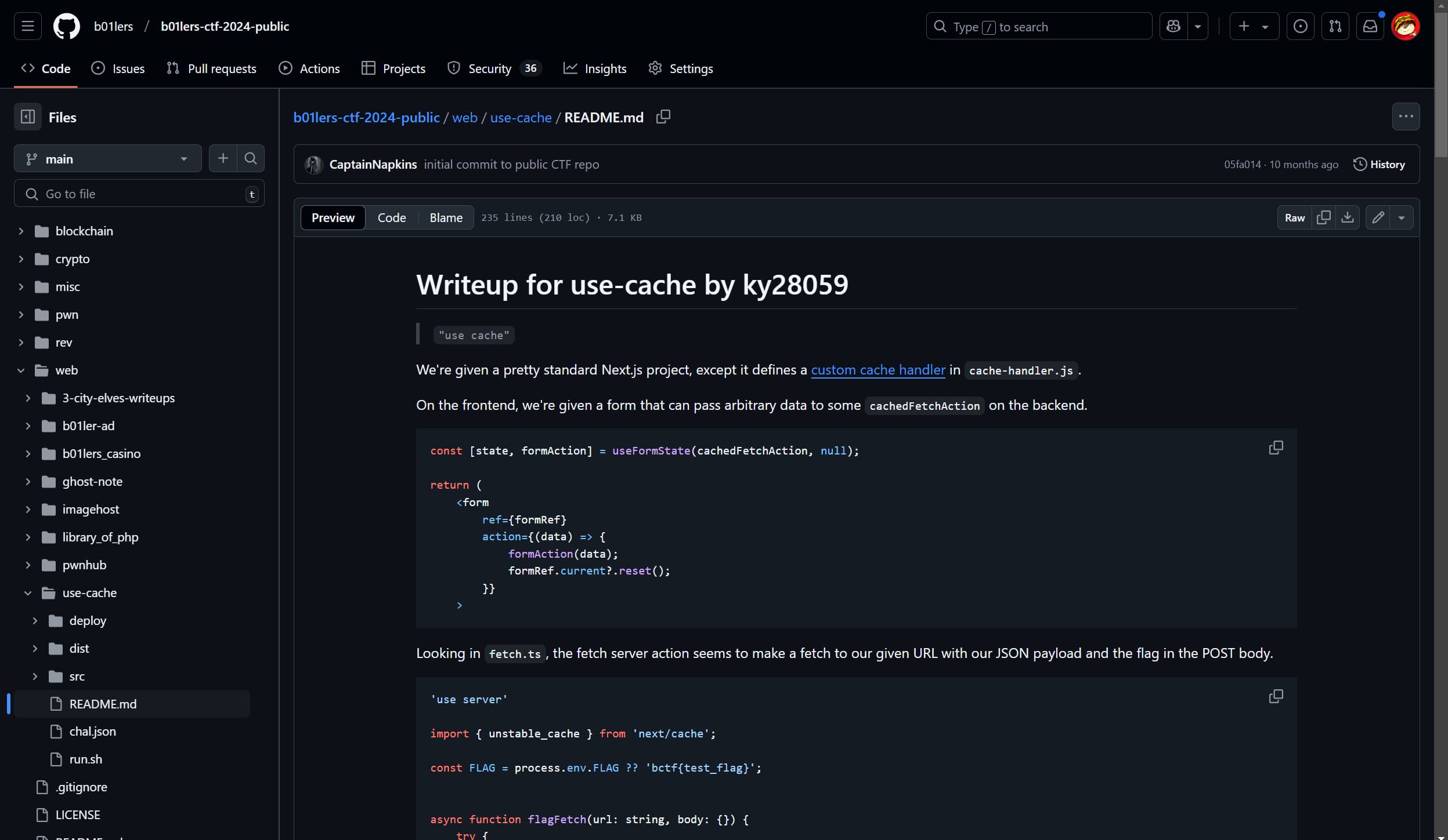Go to web breadcrumb link

[464, 117]
